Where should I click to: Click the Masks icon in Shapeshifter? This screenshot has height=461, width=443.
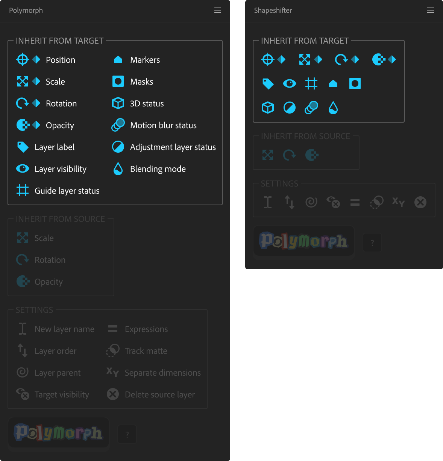[355, 83]
